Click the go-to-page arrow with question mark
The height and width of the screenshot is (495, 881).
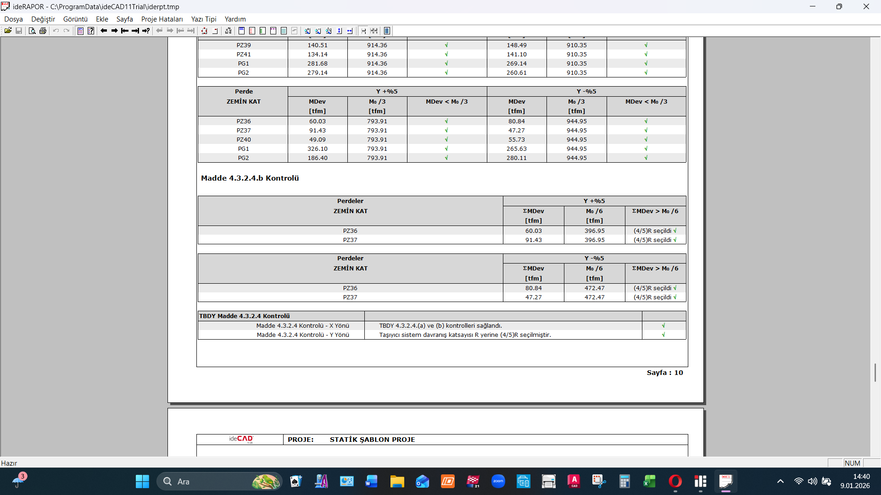(146, 31)
